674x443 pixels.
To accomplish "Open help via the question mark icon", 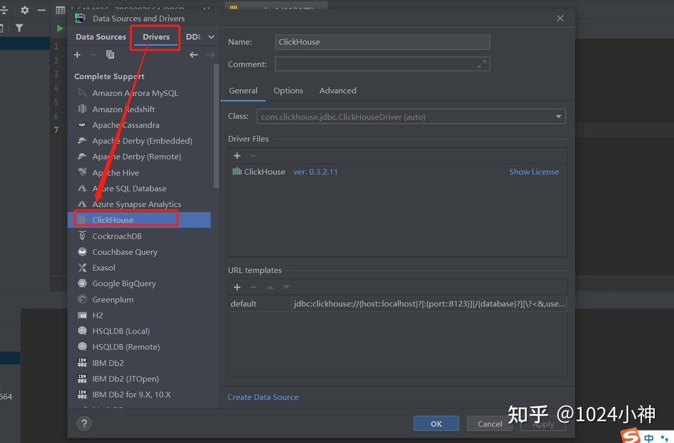I will (84, 423).
